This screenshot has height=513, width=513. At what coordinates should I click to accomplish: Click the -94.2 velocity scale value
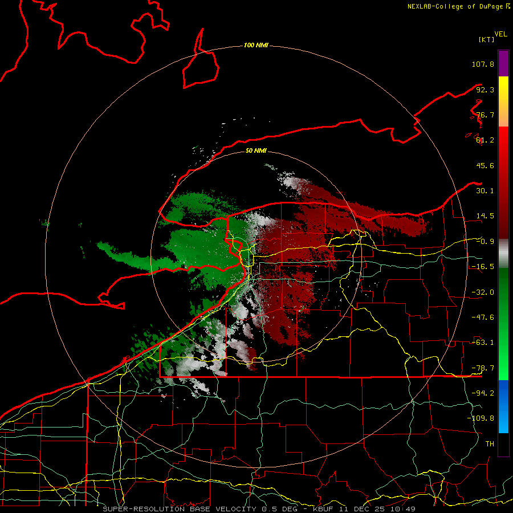click(x=483, y=393)
